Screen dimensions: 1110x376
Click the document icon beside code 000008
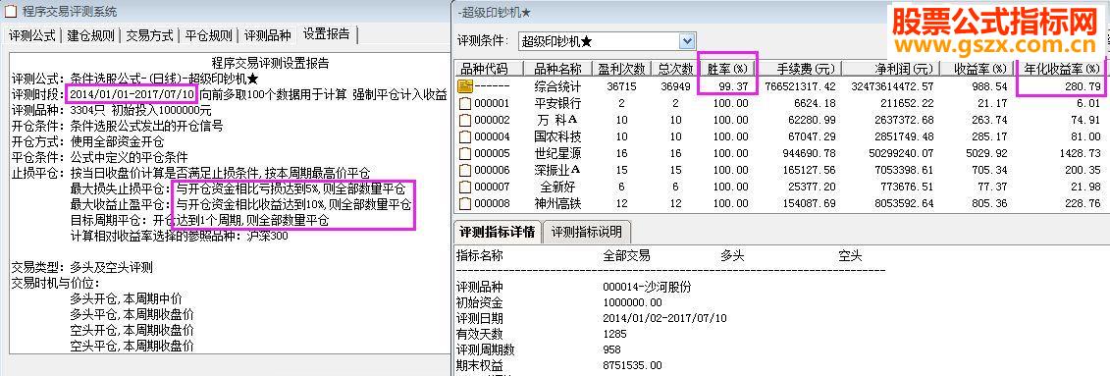pos(465,204)
